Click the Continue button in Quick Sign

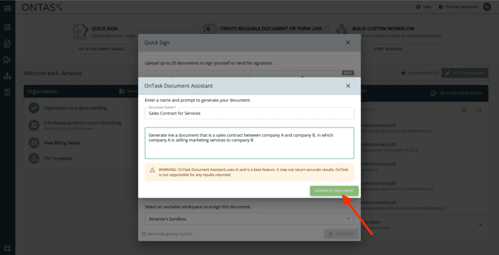(341, 234)
